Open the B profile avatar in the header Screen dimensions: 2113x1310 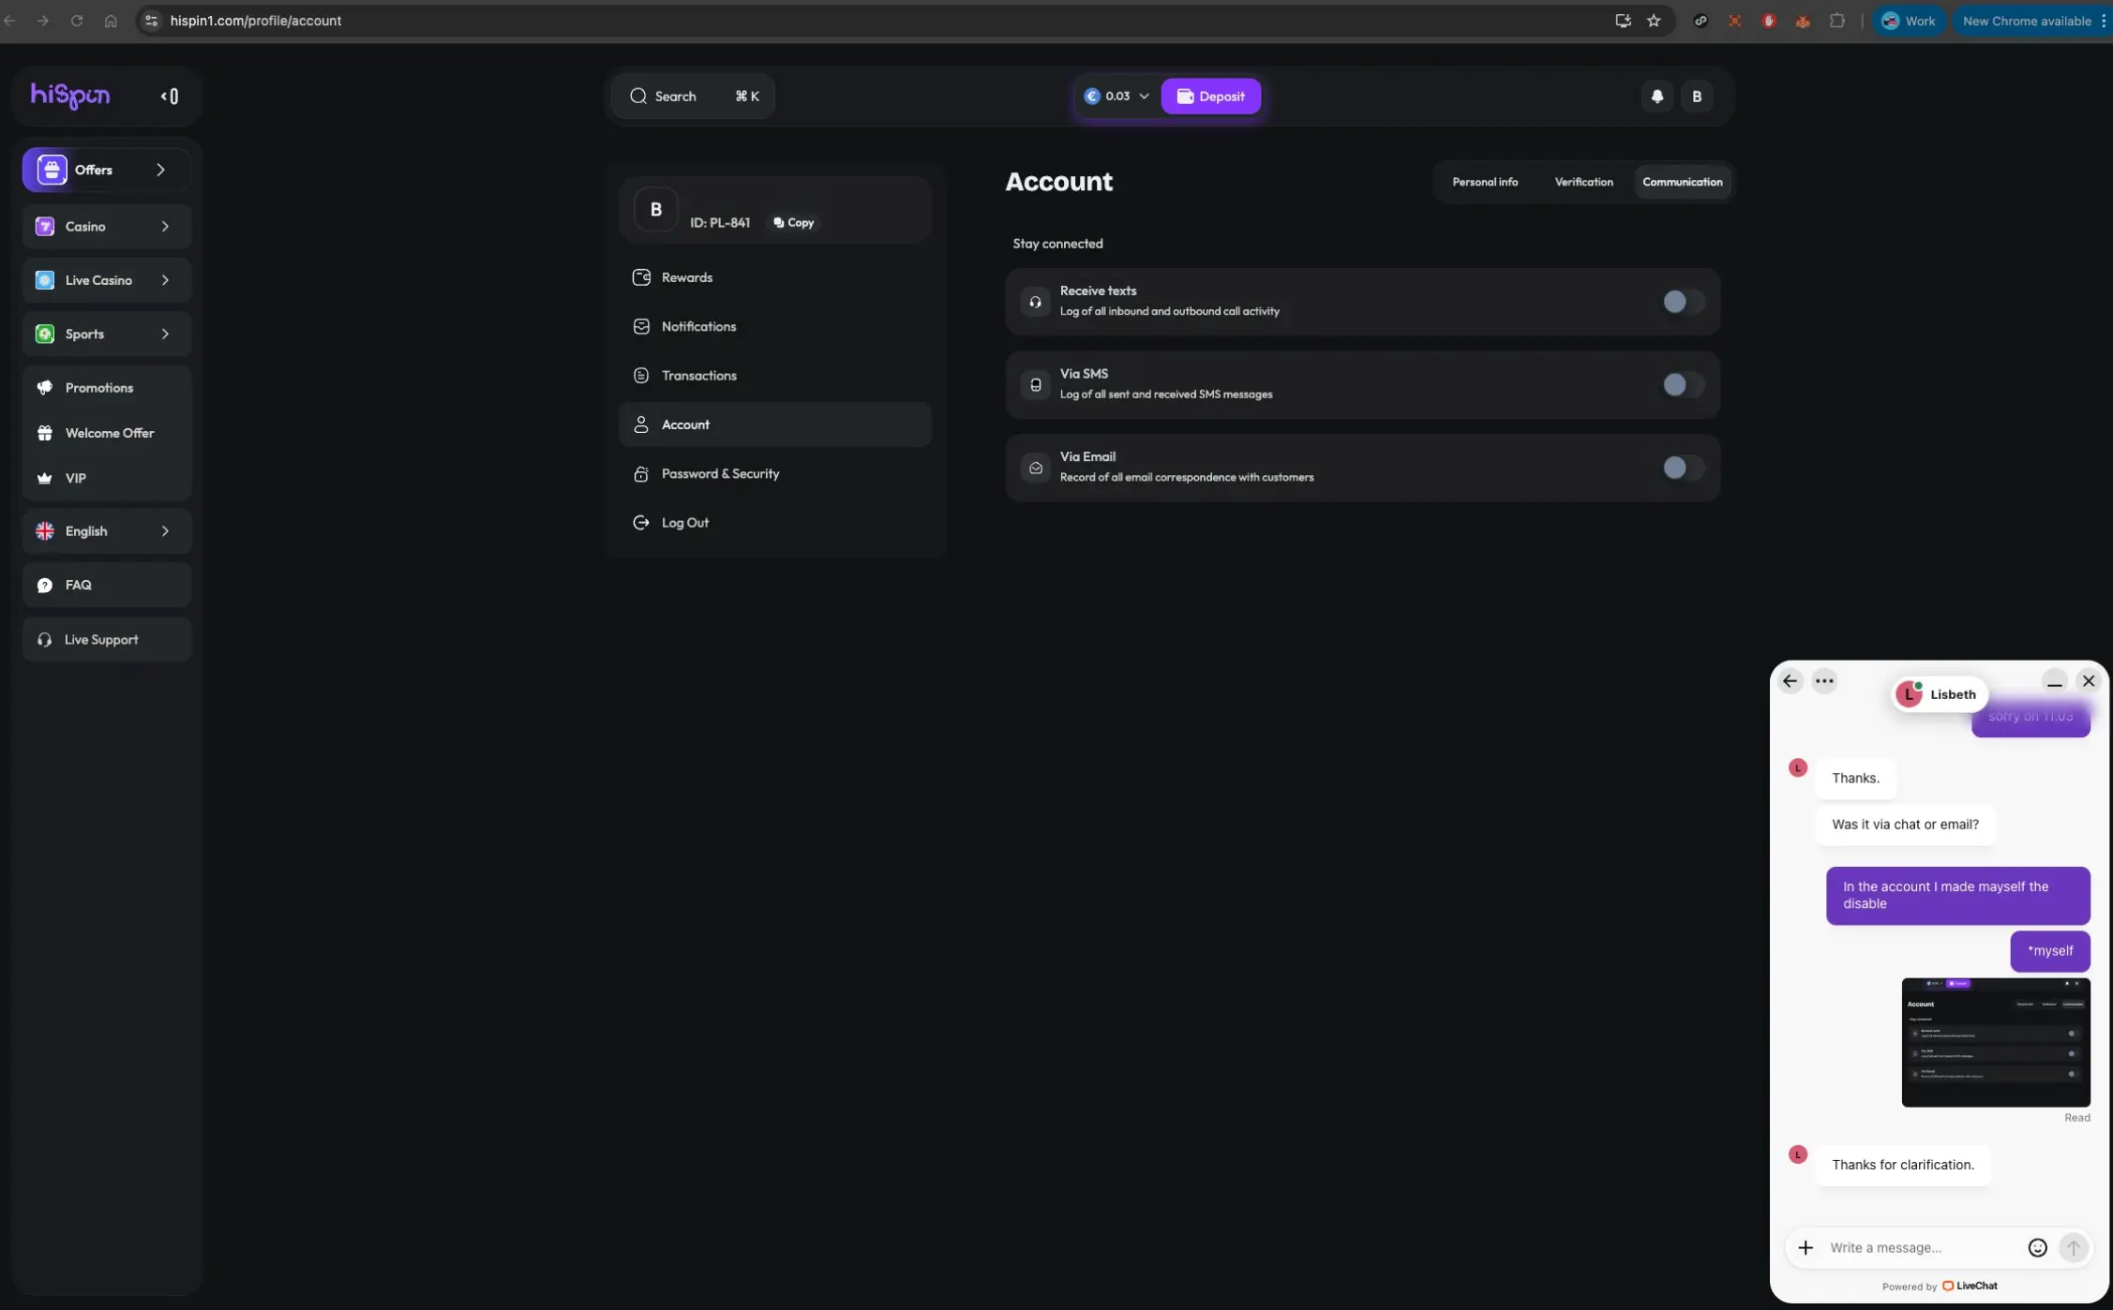(1697, 97)
